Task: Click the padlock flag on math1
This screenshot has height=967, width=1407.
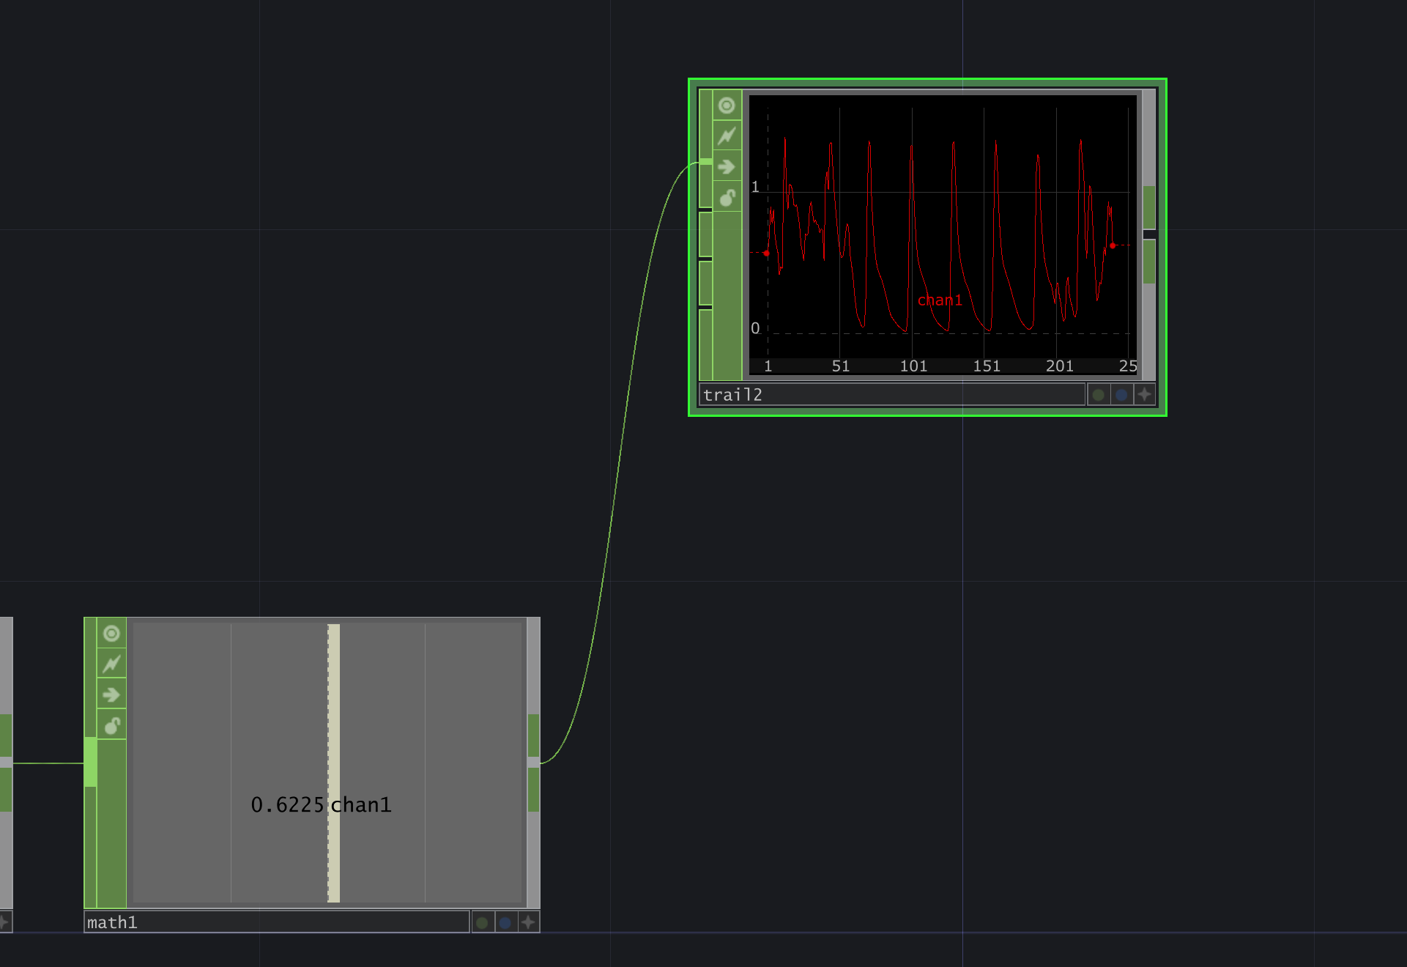Action: 111,725
